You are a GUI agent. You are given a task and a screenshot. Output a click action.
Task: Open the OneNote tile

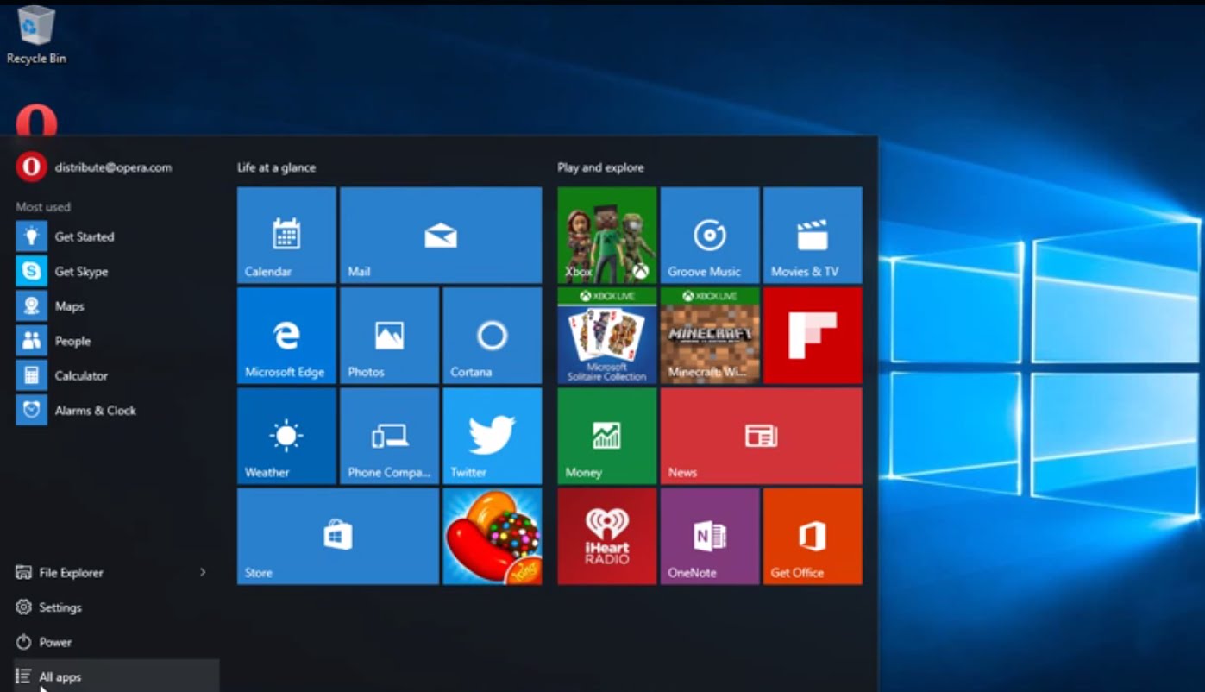(x=710, y=536)
